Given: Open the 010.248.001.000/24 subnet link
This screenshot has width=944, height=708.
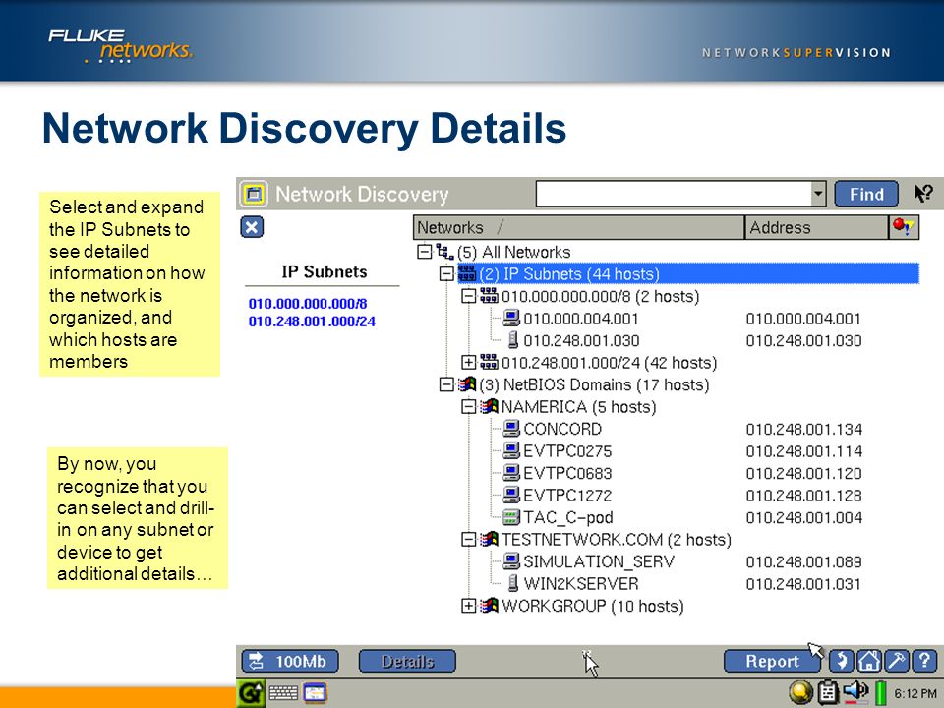Looking at the screenshot, I should coord(312,322).
